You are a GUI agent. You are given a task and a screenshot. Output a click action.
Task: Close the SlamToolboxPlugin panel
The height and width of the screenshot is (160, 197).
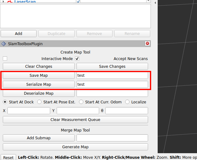(x=147, y=44)
